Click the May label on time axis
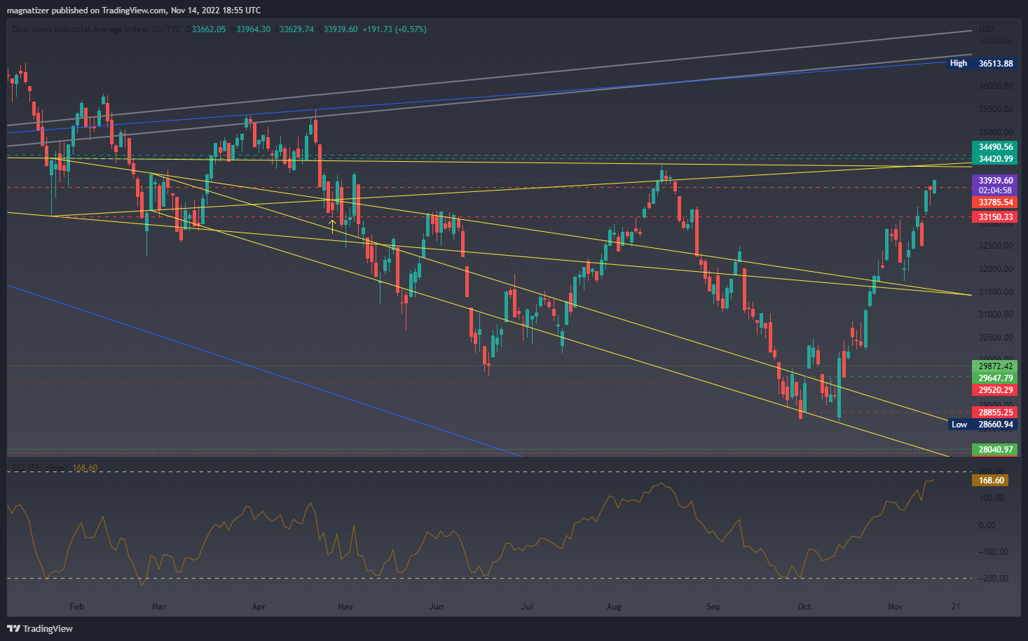 point(345,607)
